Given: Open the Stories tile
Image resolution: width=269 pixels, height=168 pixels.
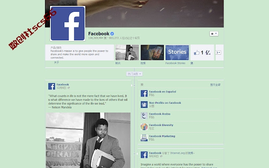Looking at the screenshot, I should pyautogui.click(x=177, y=52).
